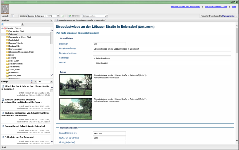Viewport: 239px width, 150px height.
Task: Click the '[Auf Karte anzeigen]' link
Action: (66, 33)
